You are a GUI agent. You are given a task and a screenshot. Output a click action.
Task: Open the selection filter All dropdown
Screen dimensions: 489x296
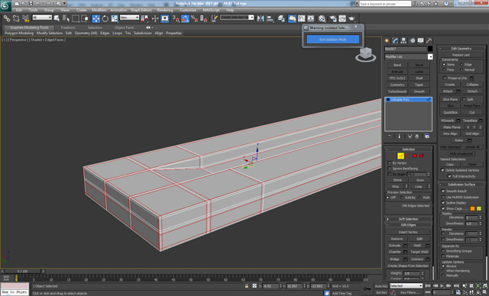point(42,18)
